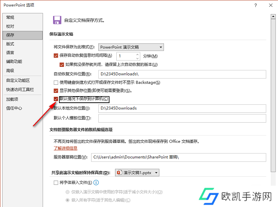This screenshot has width=278, height=207.
Task: Click the scrollbar up arrow
Action: [x=273, y=17]
